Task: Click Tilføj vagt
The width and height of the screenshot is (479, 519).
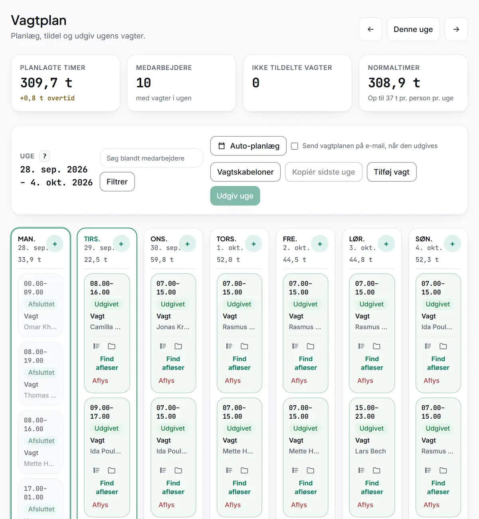Action: [392, 172]
